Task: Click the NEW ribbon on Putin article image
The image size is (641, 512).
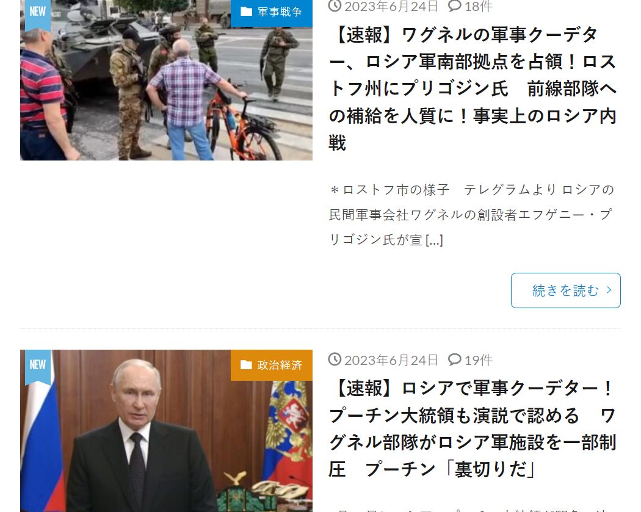Action: 38,367
